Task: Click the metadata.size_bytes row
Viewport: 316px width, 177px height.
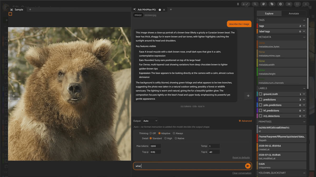Action: pos(282,45)
